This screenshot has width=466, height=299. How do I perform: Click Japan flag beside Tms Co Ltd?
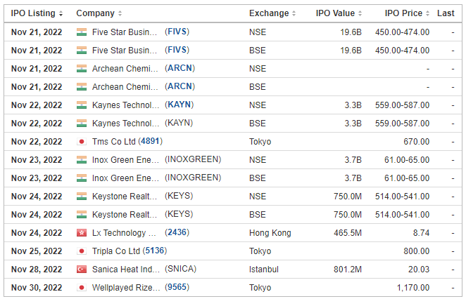tap(82, 142)
